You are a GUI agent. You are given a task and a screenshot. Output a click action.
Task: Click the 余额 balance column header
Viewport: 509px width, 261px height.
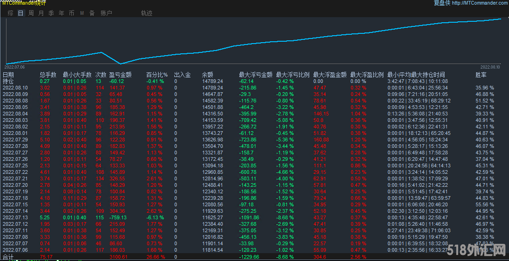click(x=207, y=75)
